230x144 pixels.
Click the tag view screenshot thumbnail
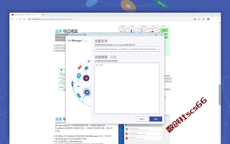pyautogui.click(x=144, y=41)
